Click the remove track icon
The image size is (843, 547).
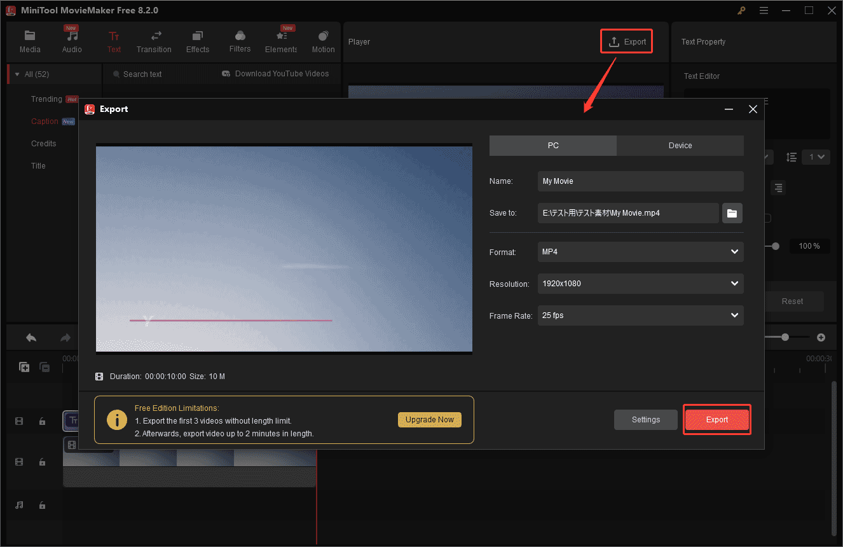point(45,367)
